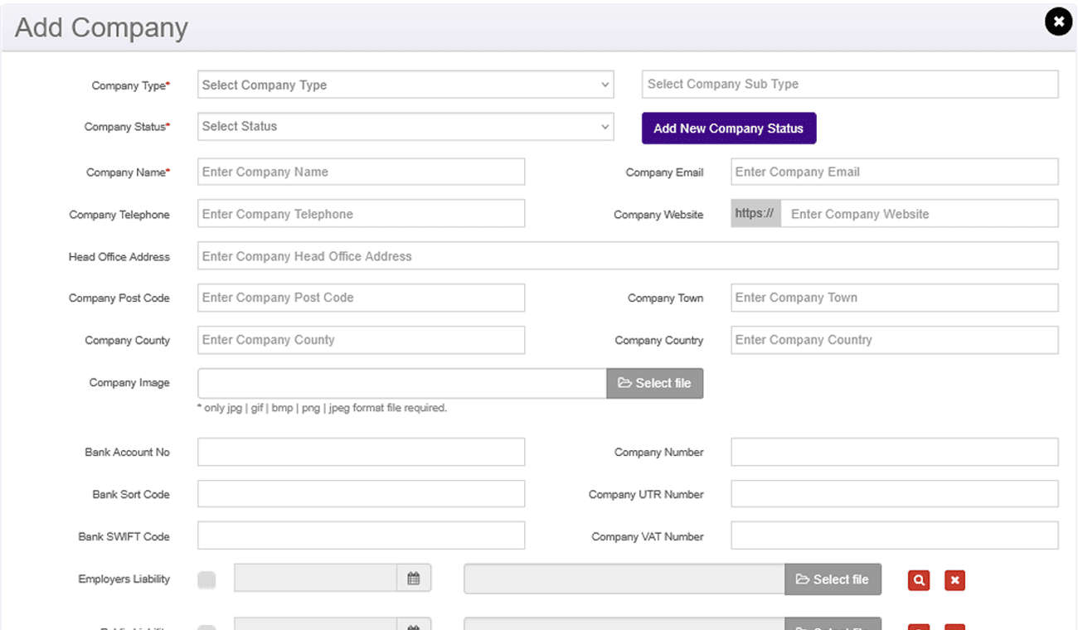This screenshot has width=1078, height=630.
Task: Expand the Company Status dropdown
Action: (x=405, y=127)
